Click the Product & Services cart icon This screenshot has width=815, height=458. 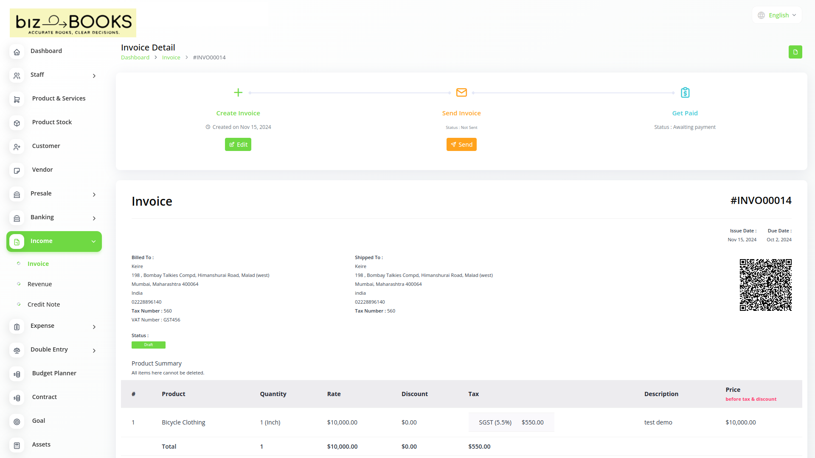pos(17,99)
